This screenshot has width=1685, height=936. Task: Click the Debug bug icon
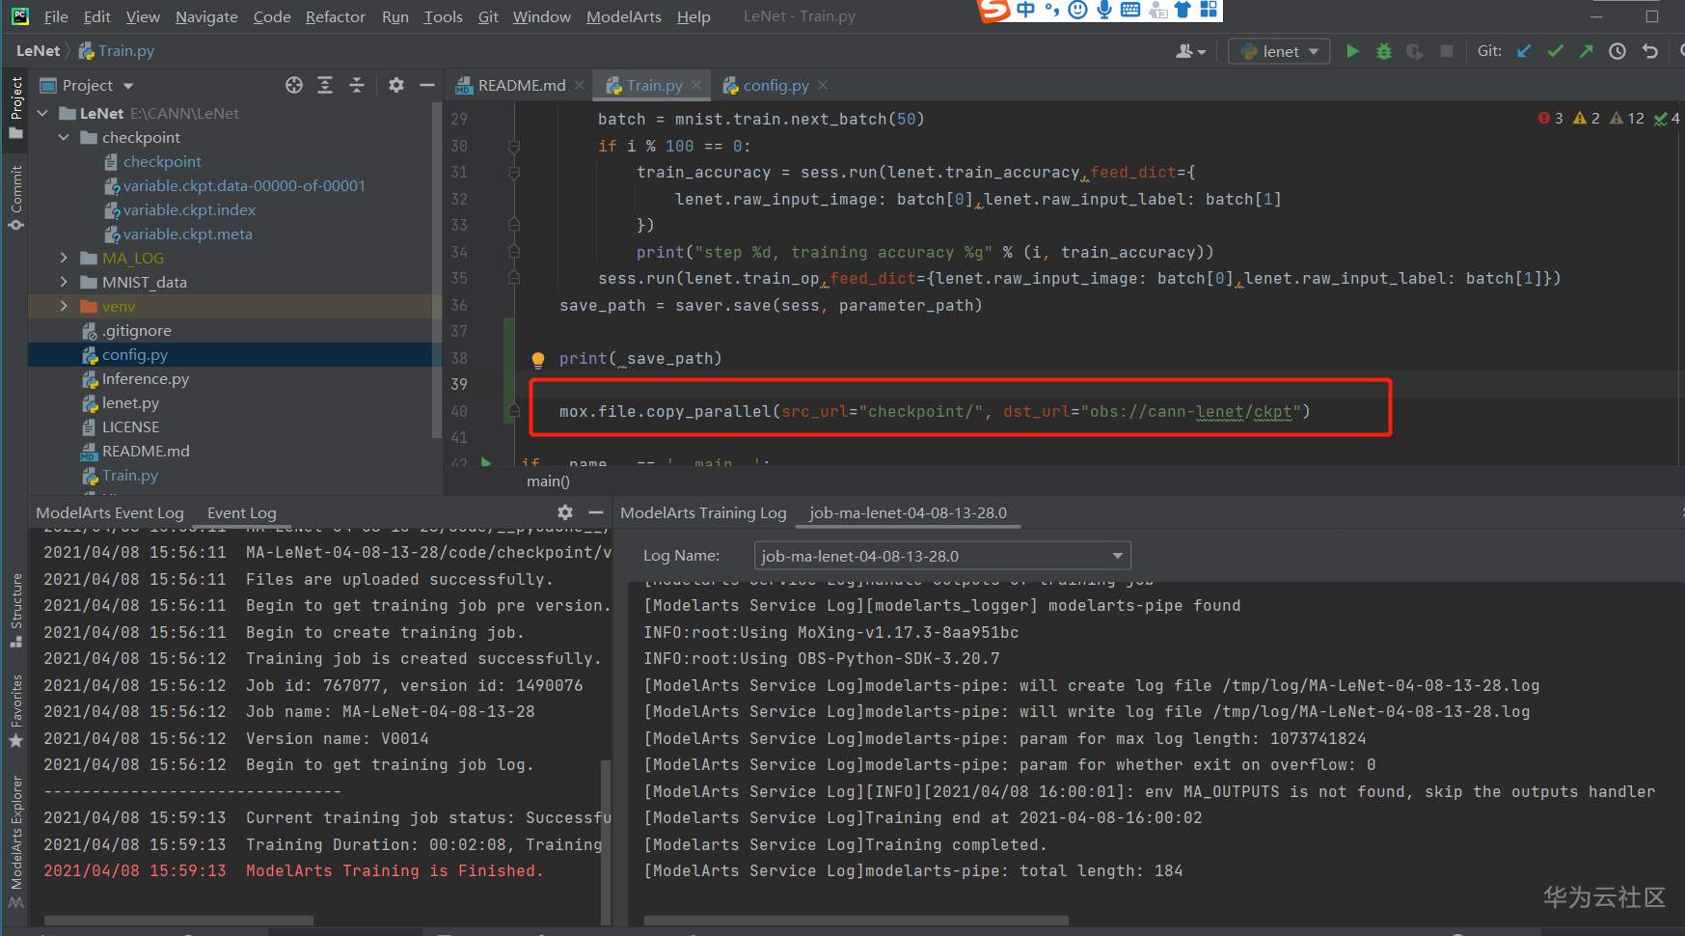pyautogui.click(x=1384, y=51)
